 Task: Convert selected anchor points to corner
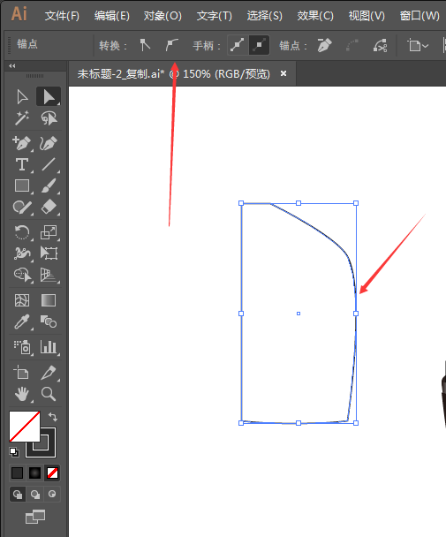(145, 45)
